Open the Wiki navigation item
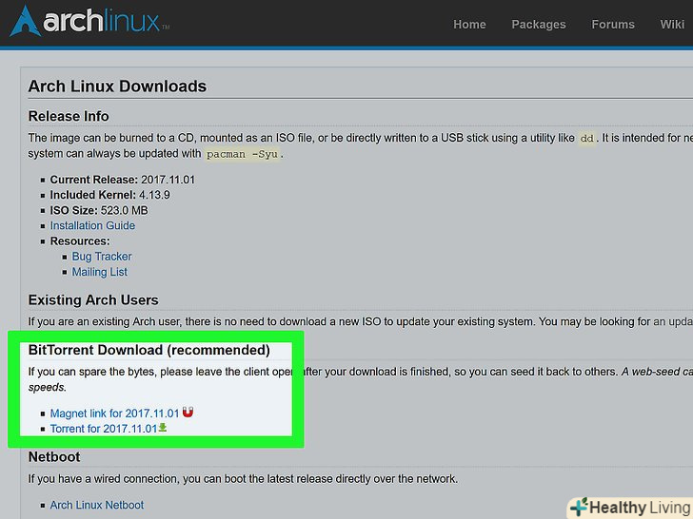 tap(672, 25)
